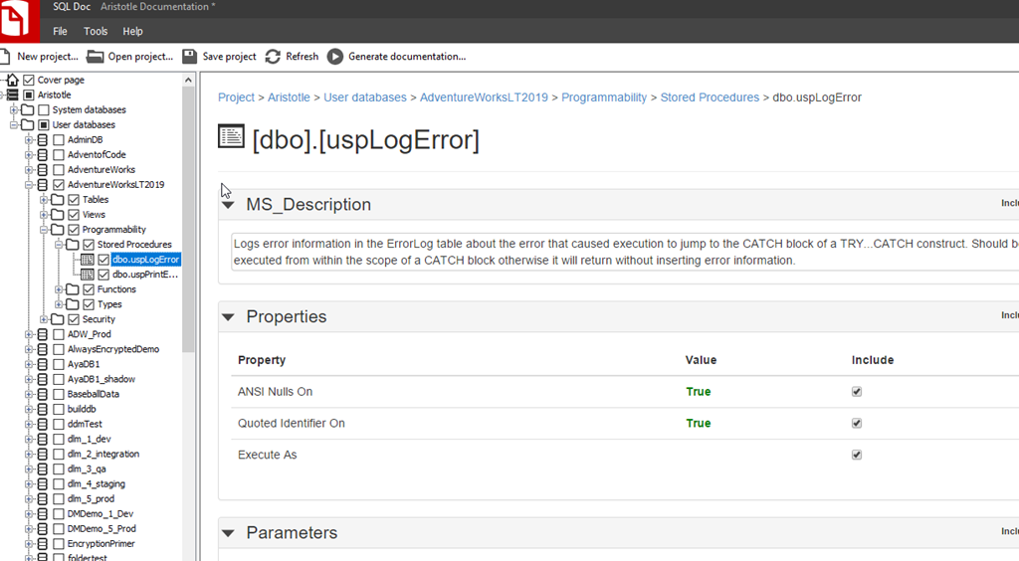1019x561 pixels.
Task: Select dbo.uspPrintE... stored procedure in tree
Action: pyautogui.click(x=144, y=275)
